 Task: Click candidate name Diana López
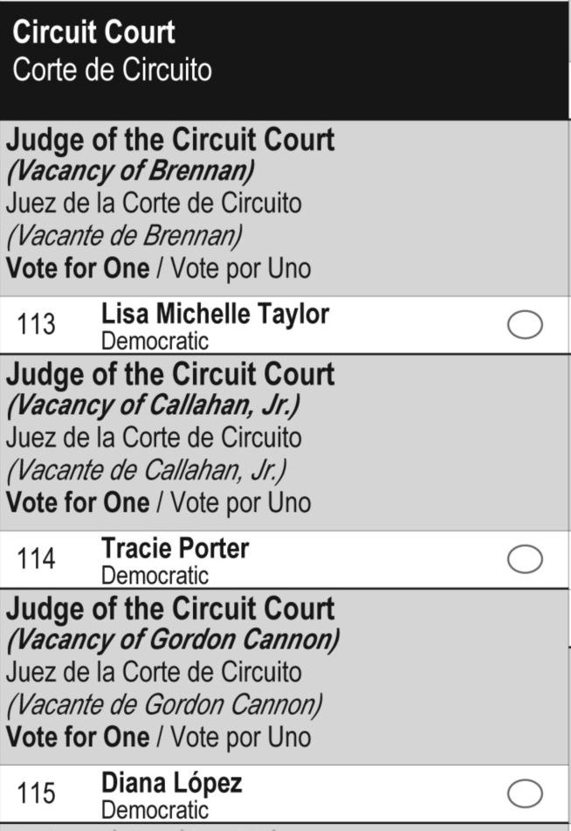tap(171, 782)
